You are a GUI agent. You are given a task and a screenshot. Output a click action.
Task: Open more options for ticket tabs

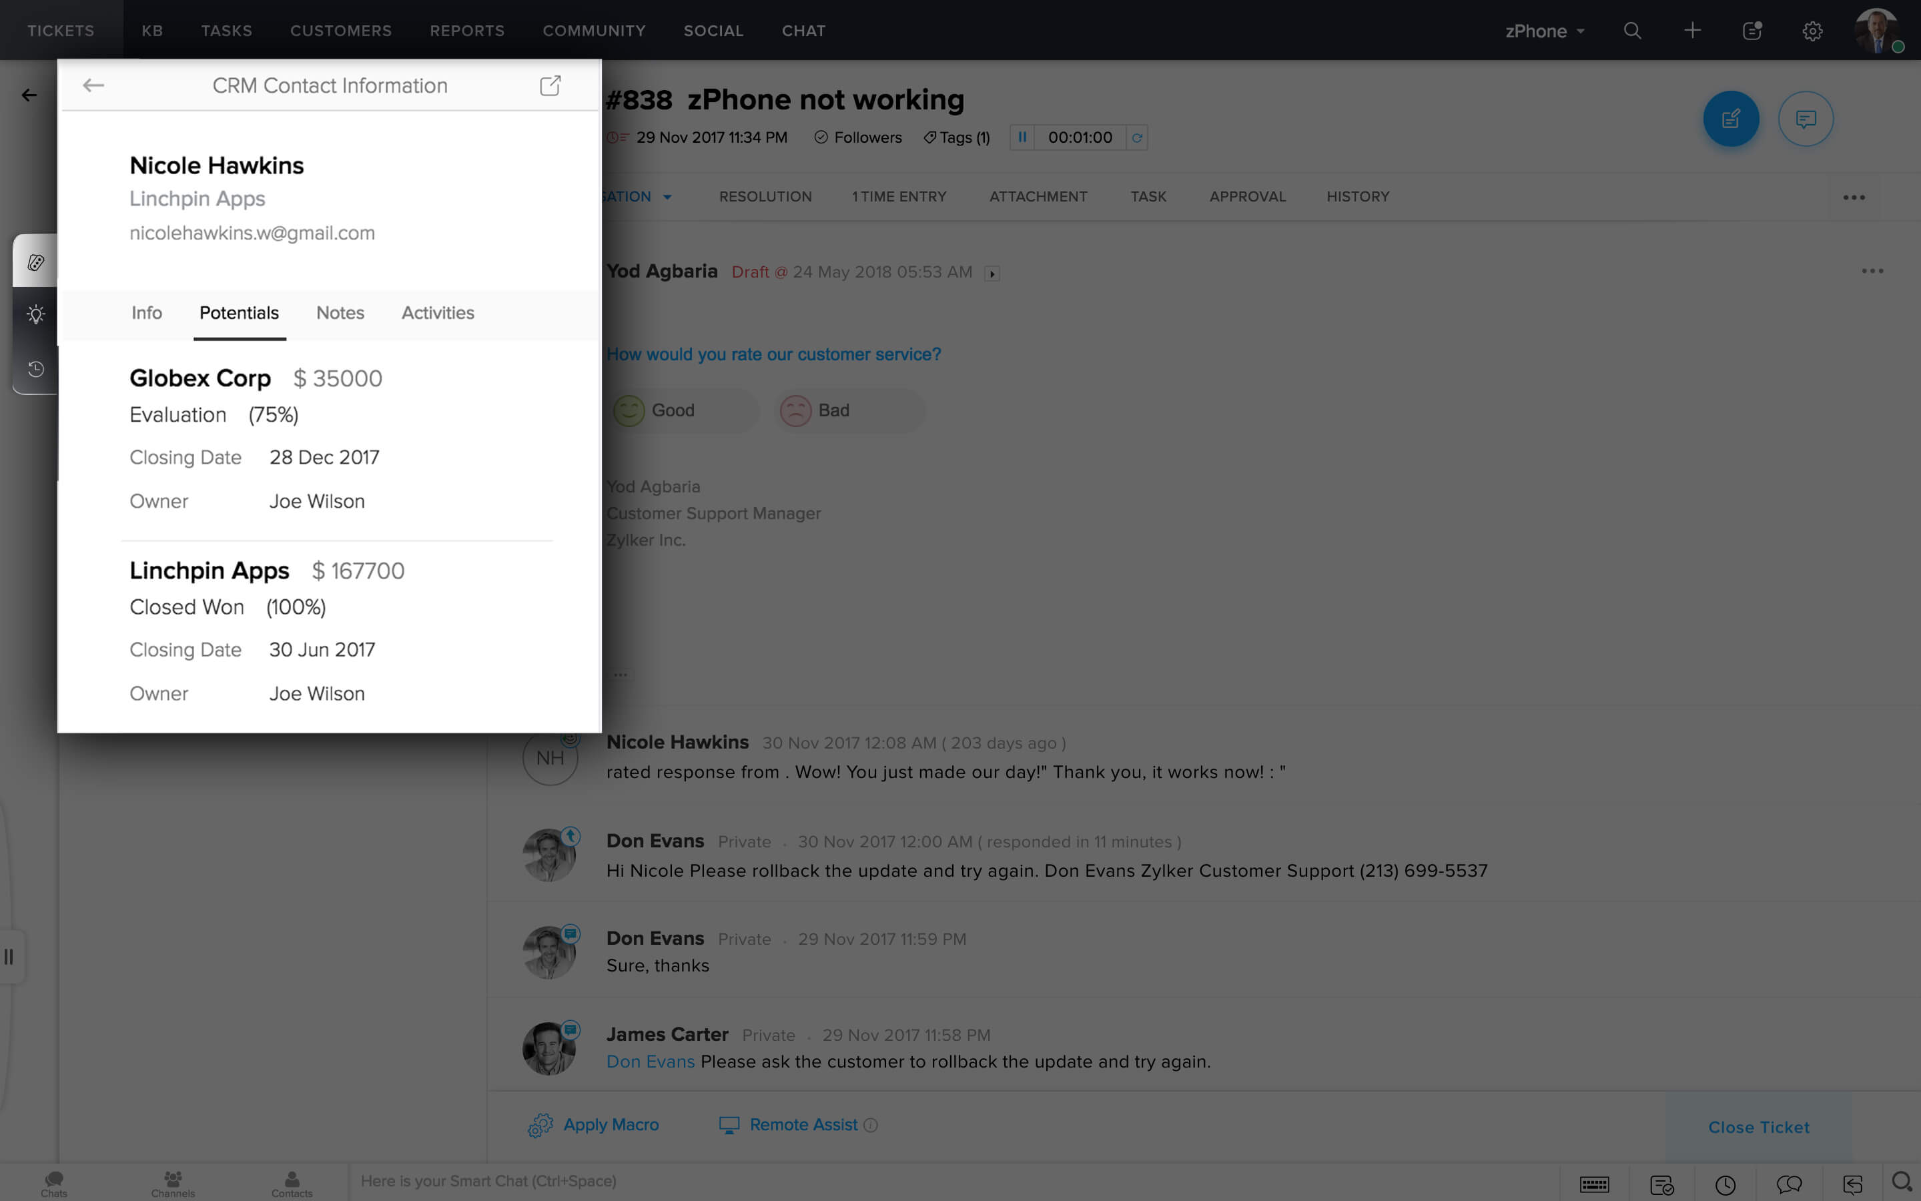point(1854,197)
